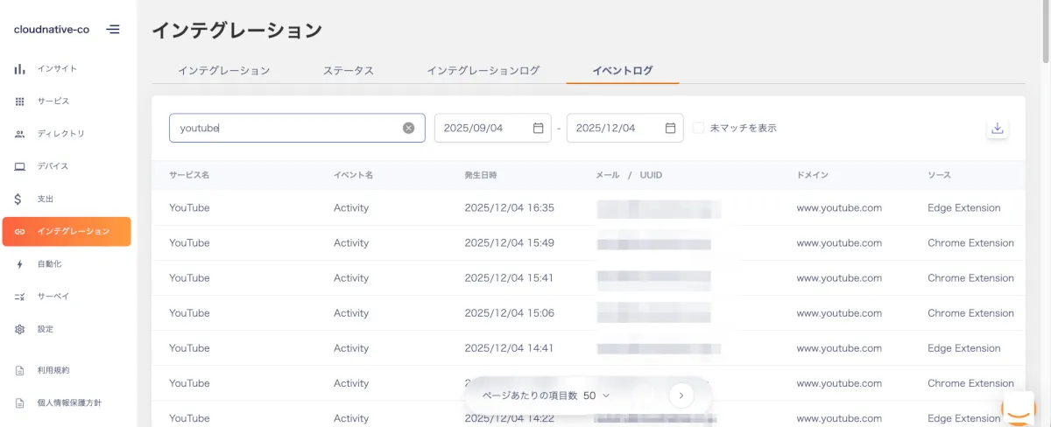Click the サービス名 column header

189,175
